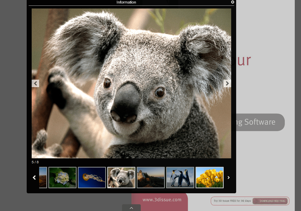The image size is (301, 211).
Task: Click the Information title bar
Action: (x=126, y=2)
